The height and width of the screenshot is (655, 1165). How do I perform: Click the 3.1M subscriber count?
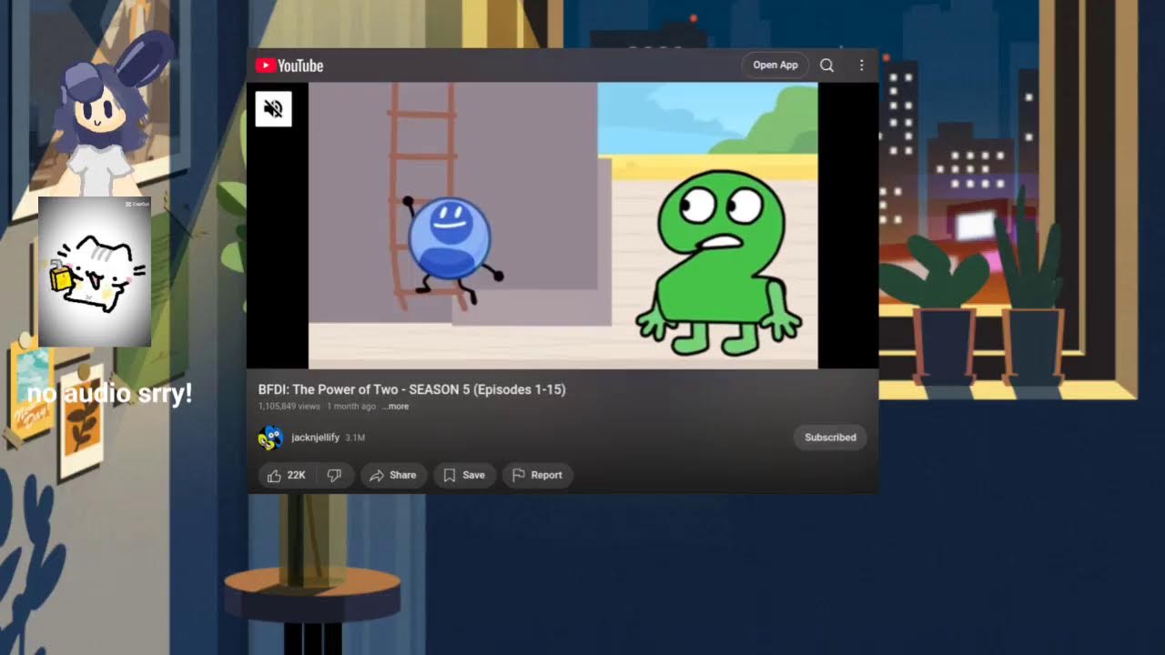[355, 438]
